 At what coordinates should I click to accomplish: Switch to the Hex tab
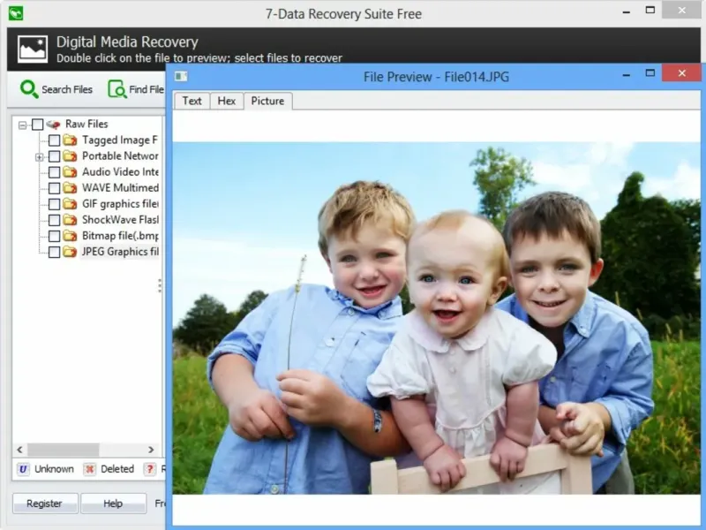227,101
